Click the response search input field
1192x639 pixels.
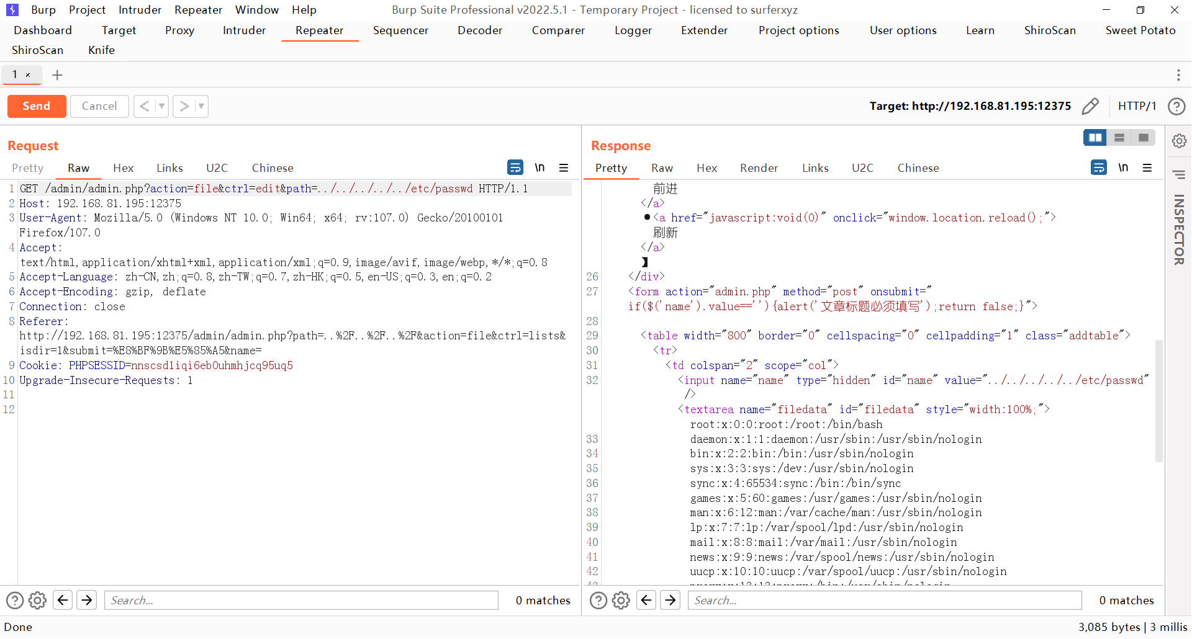pos(885,600)
